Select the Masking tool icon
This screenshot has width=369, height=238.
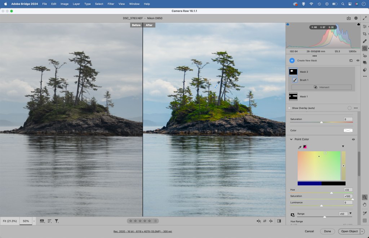pos(365,49)
